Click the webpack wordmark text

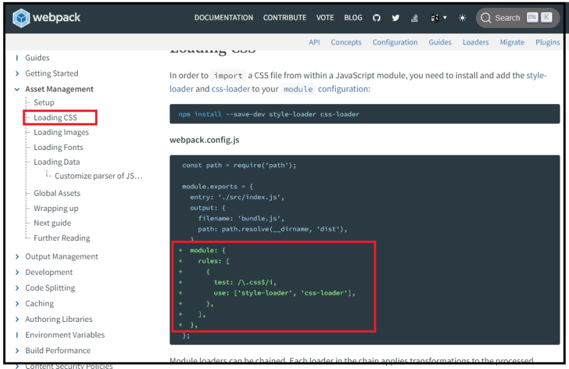(x=57, y=17)
